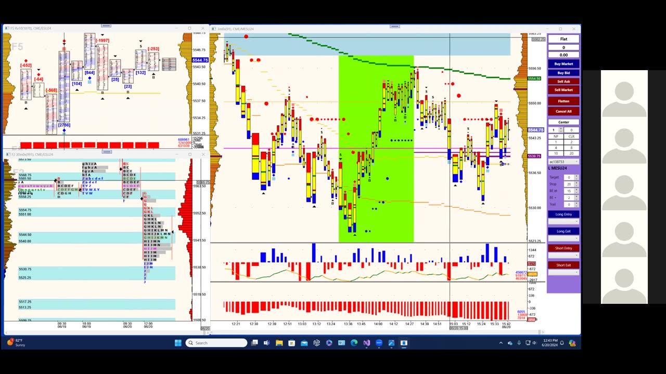Launch Microsoft Teams from the taskbar
This screenshot has width=666, height=374.
tap(266, 343)
